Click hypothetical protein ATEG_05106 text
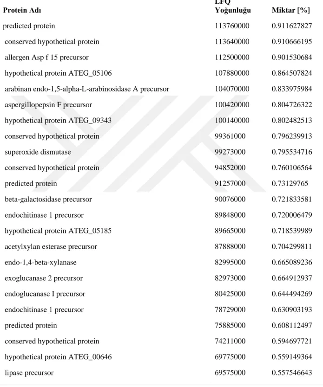The height and width of the screenshot is (387, 323). point(58,73)
